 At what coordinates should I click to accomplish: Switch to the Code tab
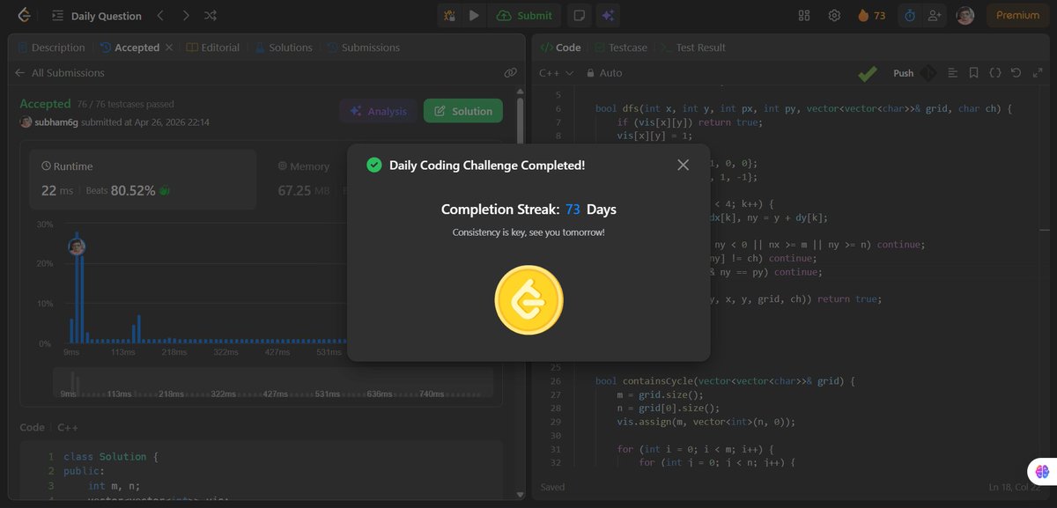[x=560, y=48]
